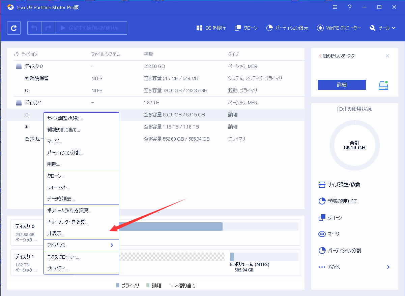Choose ドライブレターを変更... from the context menu
The image size is (405, 296).
(81, 222)
